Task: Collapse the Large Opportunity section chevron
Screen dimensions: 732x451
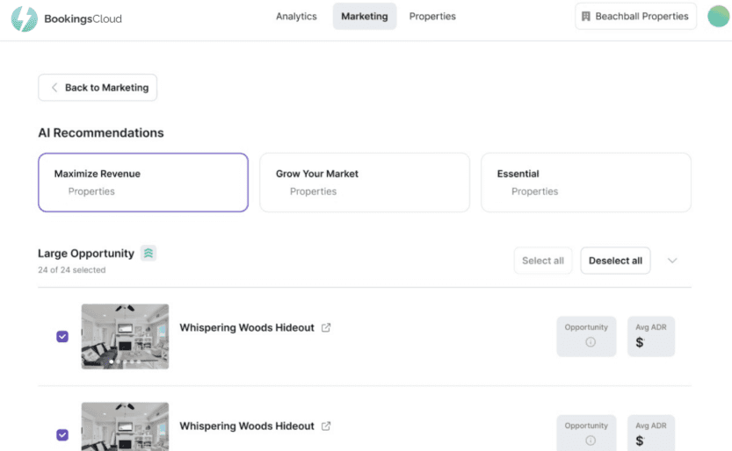Action: click(x=671, y=261)
